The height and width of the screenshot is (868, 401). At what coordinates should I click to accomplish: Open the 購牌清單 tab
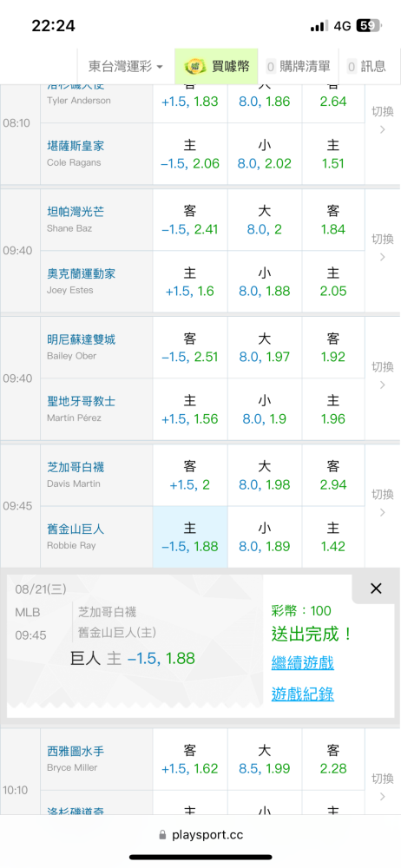[x=299, y=67]
